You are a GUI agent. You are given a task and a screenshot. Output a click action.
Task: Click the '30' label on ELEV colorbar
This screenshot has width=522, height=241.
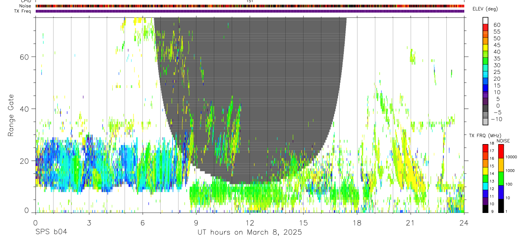click(496, 65)
